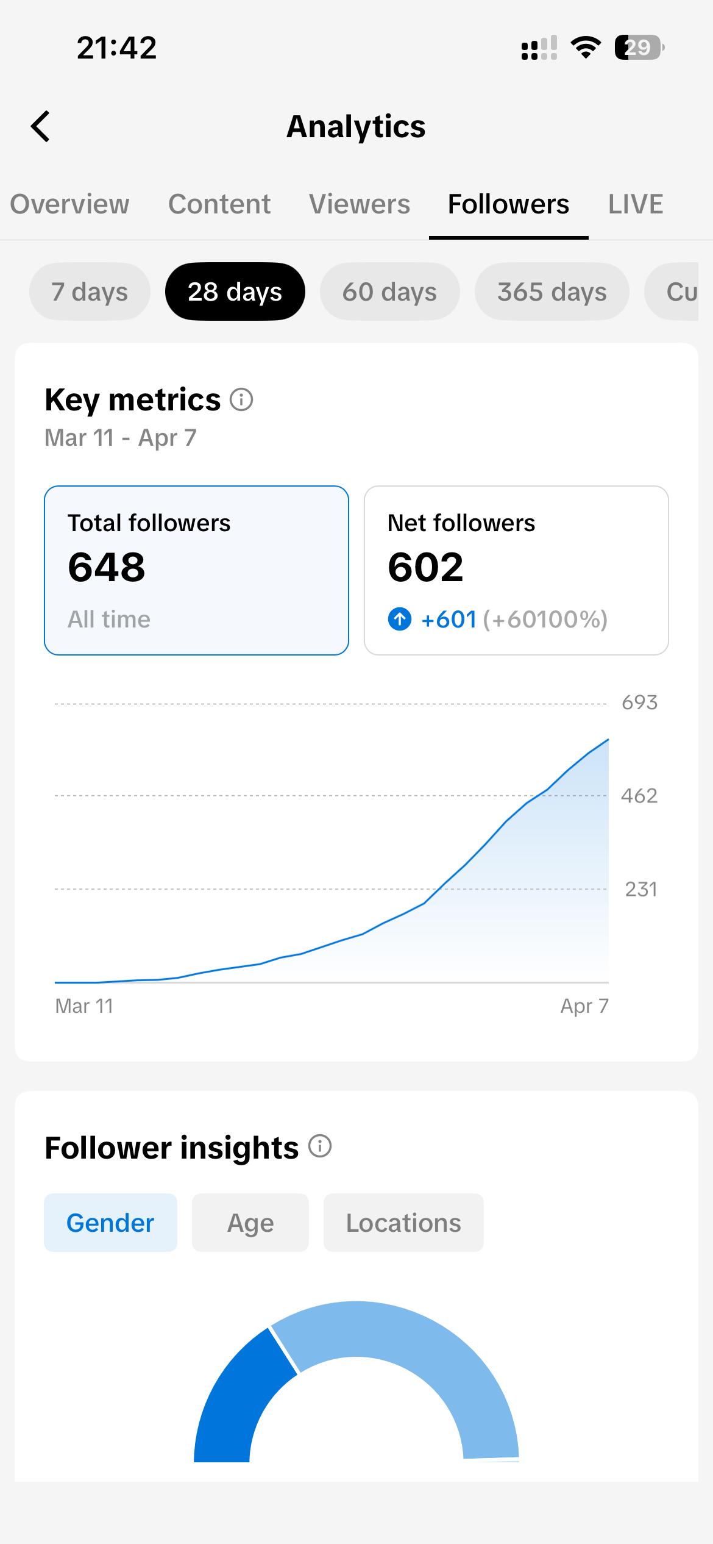The height and width of the screenshot is (1544, 713).
Task: Switch to Age insights view
Action: coord(250,1222)
